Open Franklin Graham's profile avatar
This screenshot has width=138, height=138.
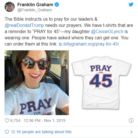click(10, 7)
